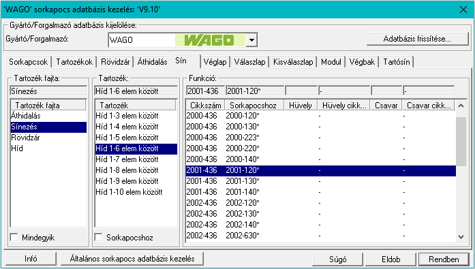Select row with 2002-130* sorkapocs
This screenshot has height=269, width=475.
(320, 214)
